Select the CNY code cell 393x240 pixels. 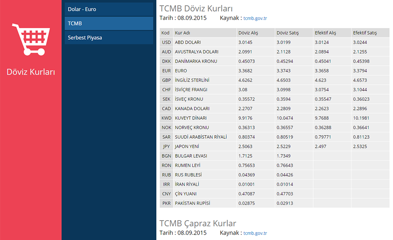click(166, 194)
